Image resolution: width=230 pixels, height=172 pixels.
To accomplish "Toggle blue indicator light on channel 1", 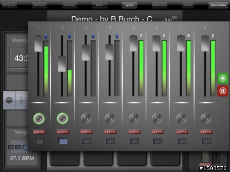I will 46,36.
